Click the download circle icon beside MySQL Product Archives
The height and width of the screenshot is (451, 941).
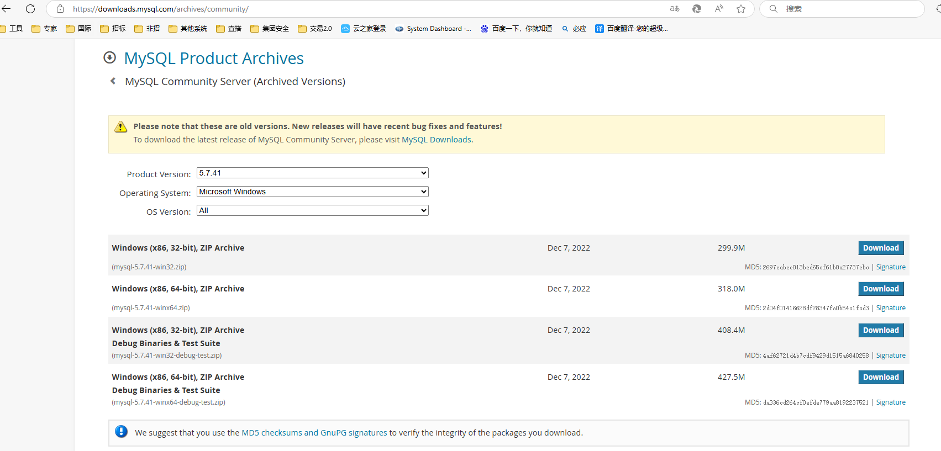click(x=110, y=57)
